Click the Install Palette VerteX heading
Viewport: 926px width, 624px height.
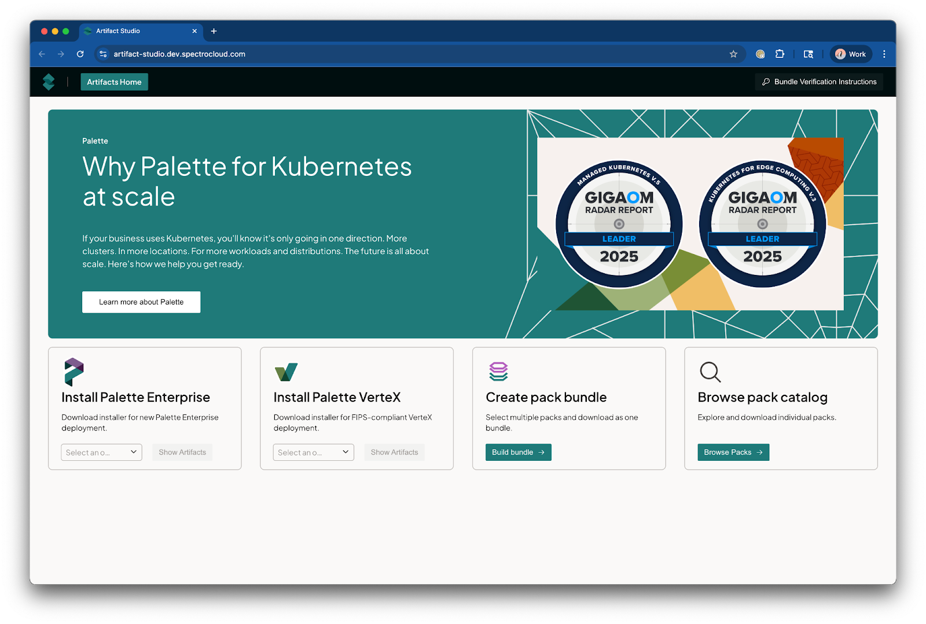pos(337,397)
